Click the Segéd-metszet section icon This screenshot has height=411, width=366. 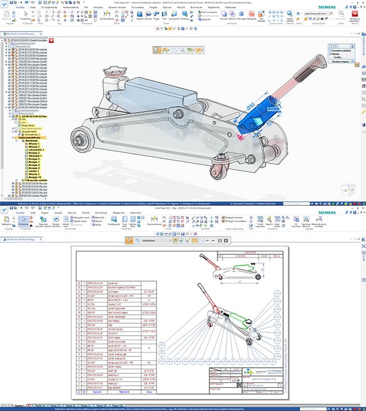coord(289,16)
